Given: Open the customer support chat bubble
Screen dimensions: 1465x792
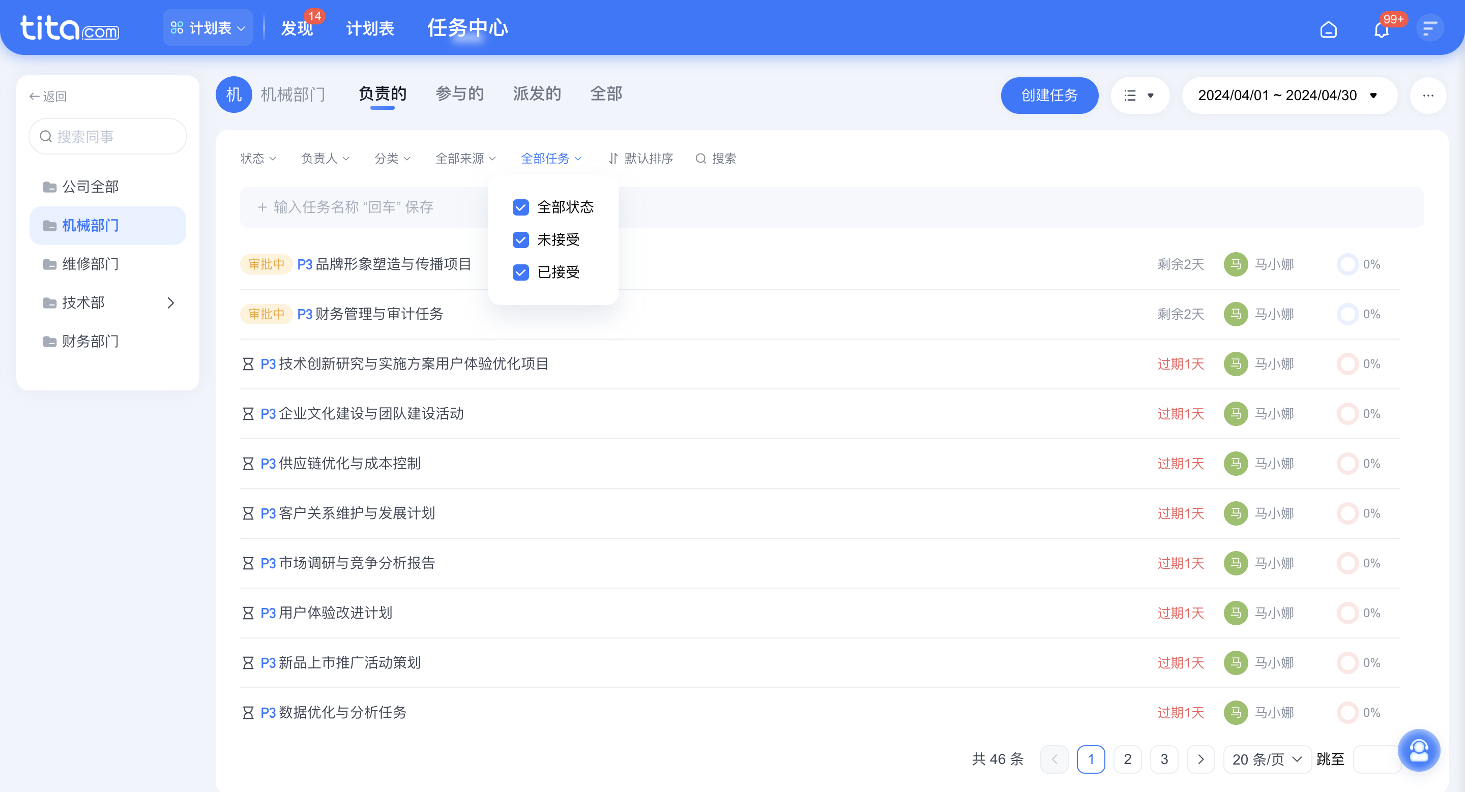Looking at the screenshot, I should coord(1419,750).
